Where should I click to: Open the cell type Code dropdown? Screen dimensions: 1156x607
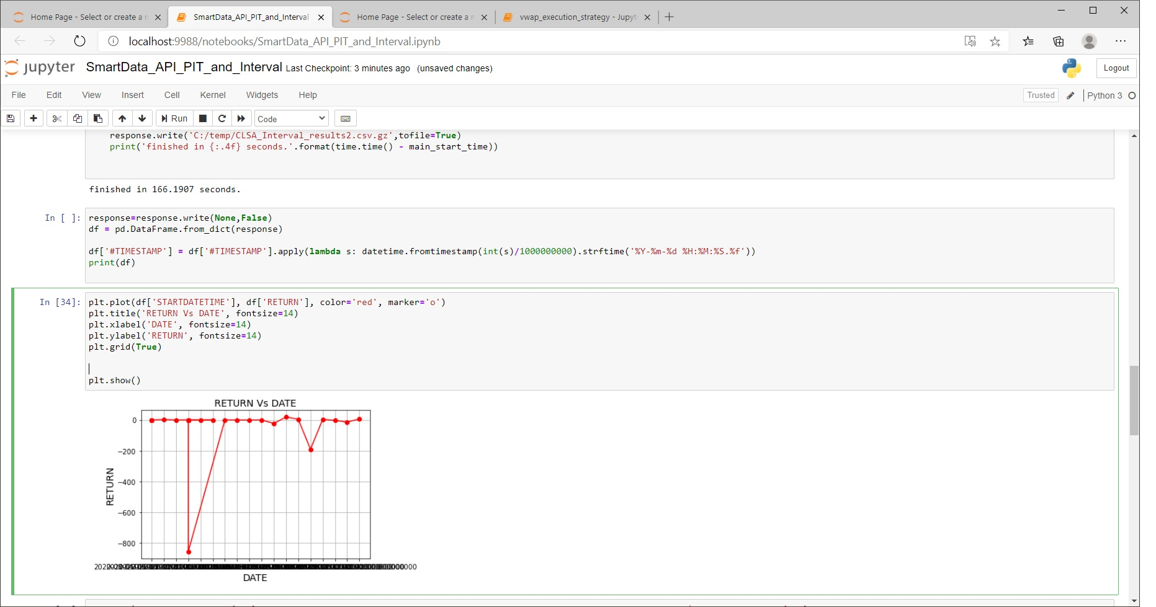point(292,118)
